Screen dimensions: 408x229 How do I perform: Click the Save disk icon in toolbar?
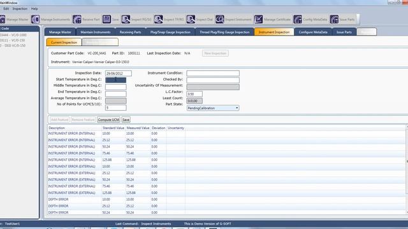point(106,20)
